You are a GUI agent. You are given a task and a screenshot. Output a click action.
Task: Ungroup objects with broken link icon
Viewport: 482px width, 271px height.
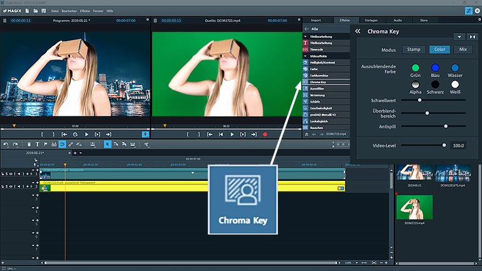(x=79, y=144)
